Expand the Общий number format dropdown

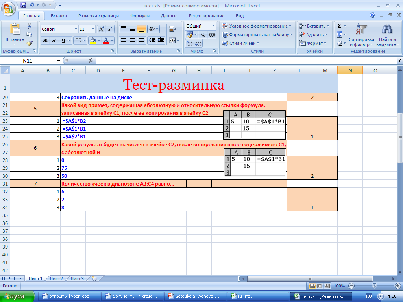(x=214, y=26)
